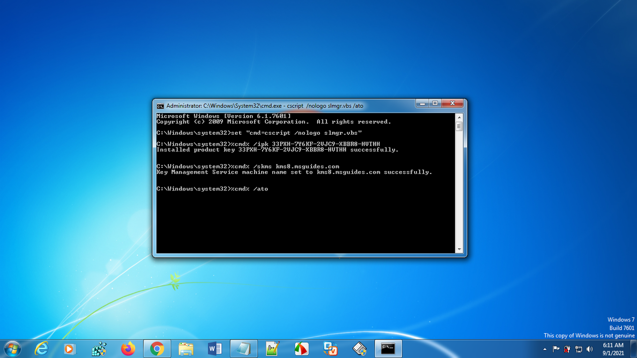This screenshot has width=637, height=358.
Task: Launch Internet Explorer from the taskbar
Action: 42,349
